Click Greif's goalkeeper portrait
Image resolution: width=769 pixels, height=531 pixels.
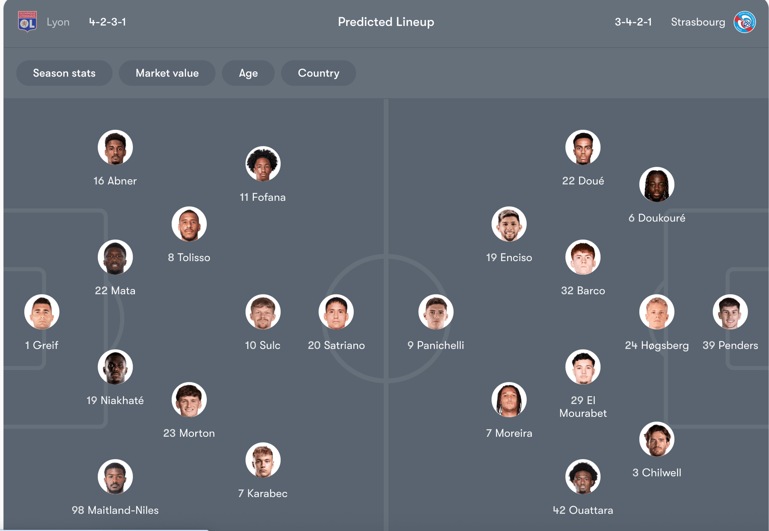(x=42, y=312)
